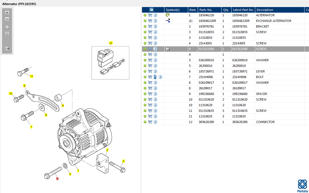Click the EXCHANGE ALTERNATOR description
309x193 pixels.
pos(274,21)
